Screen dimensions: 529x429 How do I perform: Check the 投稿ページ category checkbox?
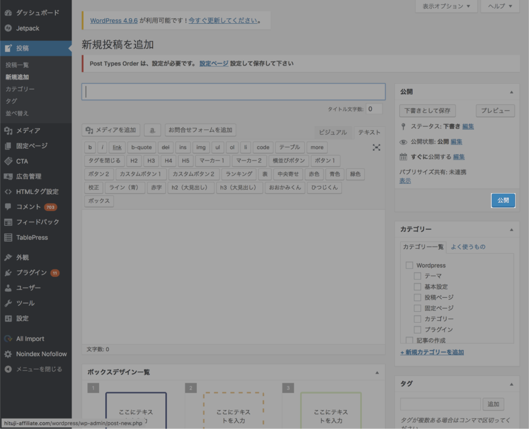[417, 297]
